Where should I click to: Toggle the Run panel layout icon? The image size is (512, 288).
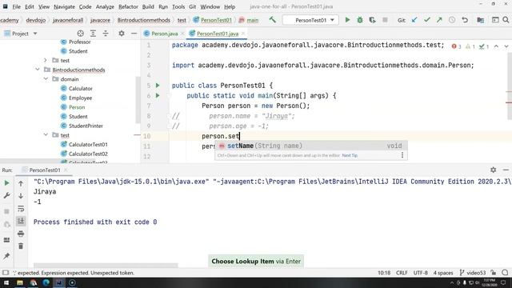[6, 240]
